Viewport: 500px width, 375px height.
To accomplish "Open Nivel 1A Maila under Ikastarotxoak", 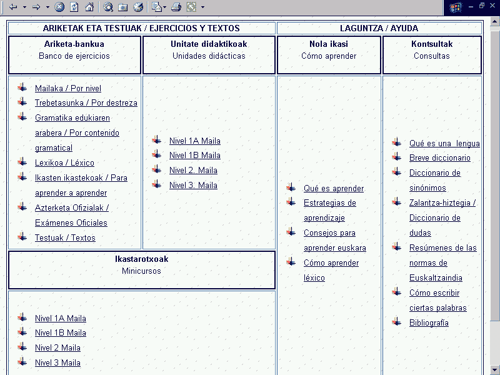I will [x=61, y=318].
